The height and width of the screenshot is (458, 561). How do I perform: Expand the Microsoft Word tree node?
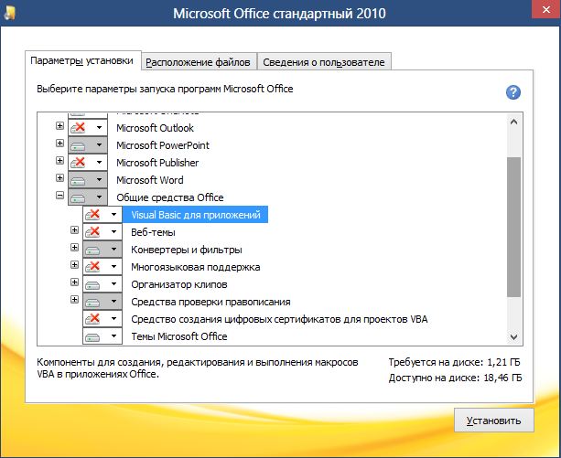tap(59, 178)
